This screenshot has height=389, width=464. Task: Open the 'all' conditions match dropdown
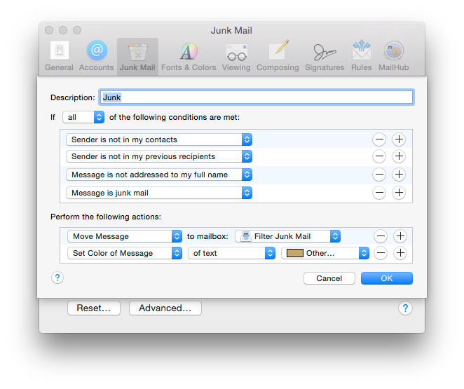click(83, 117)
